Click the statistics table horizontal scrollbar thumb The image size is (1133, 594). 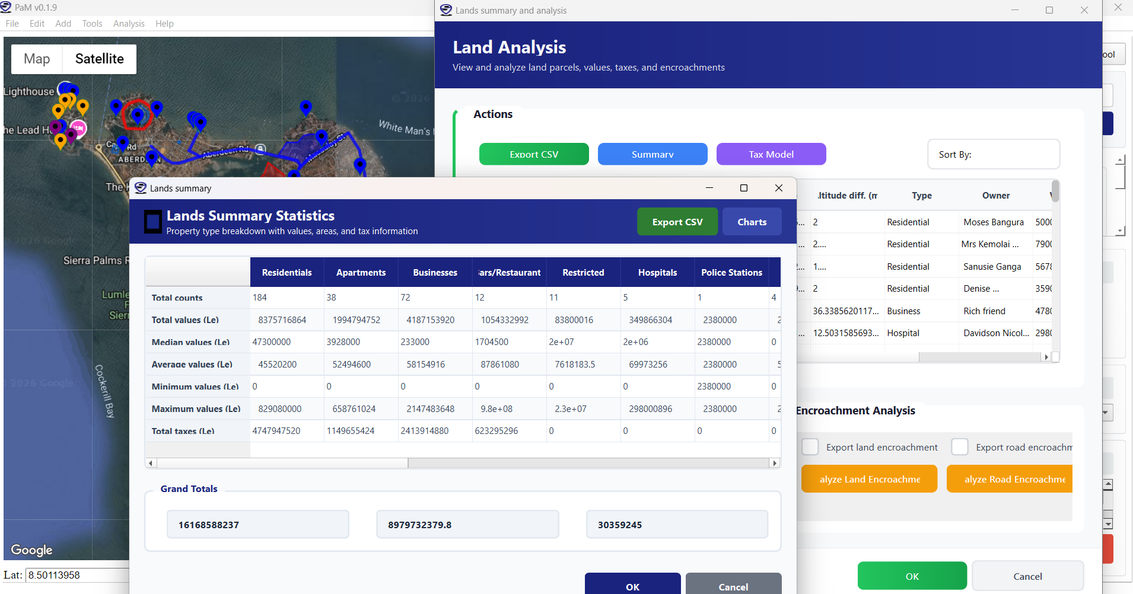pos(282,463)
